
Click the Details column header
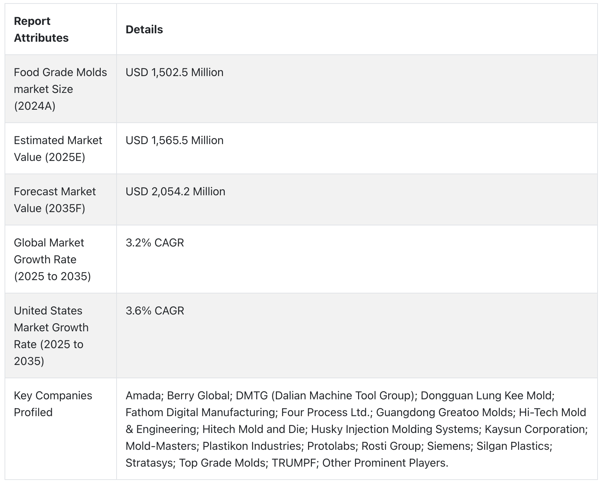pyautogui.click(x=144, y=29)
